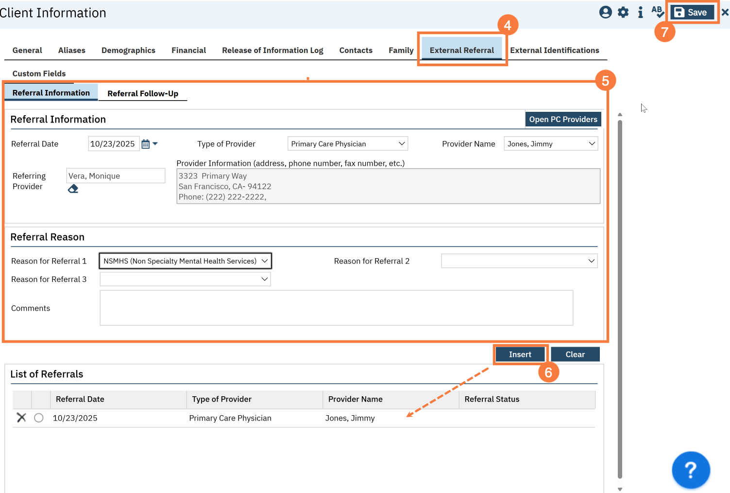Image resolution: width=730 pixels, height=493 pixels.
Task: Open Reason for Referral 3 dropdown
Action: point(185,279)
